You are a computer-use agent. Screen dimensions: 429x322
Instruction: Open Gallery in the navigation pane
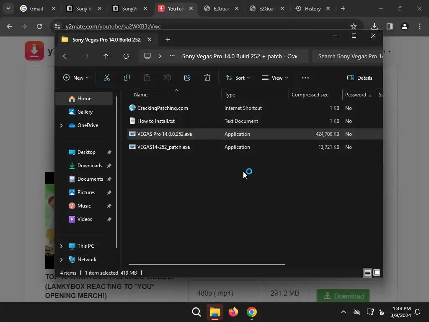84,112
